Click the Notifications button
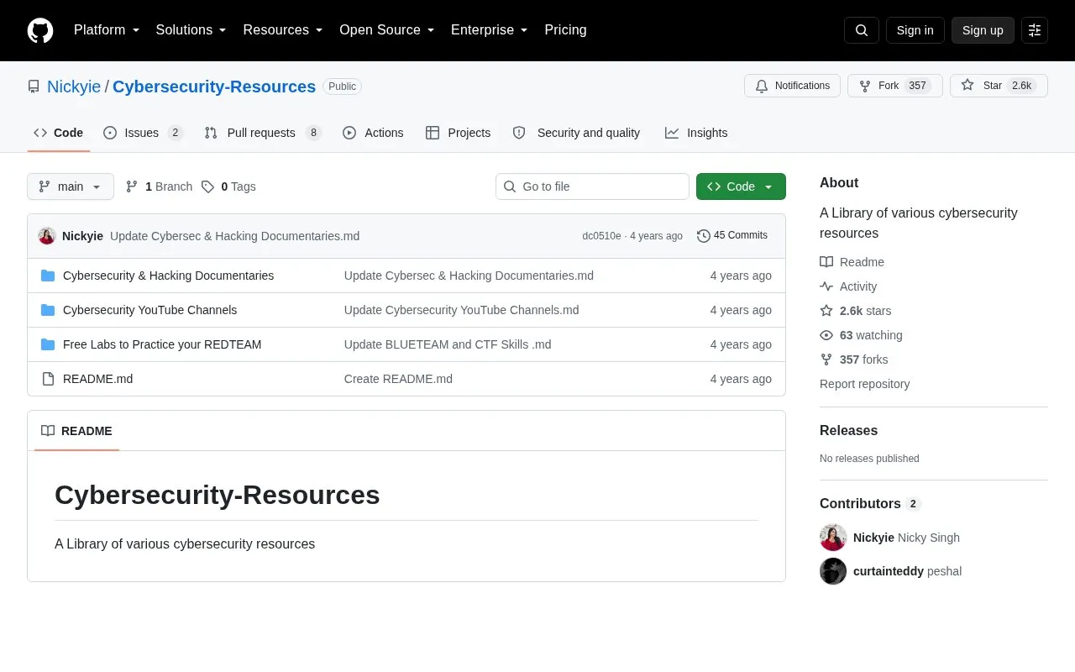This screenshot has width=1075, height=672. 792,86
